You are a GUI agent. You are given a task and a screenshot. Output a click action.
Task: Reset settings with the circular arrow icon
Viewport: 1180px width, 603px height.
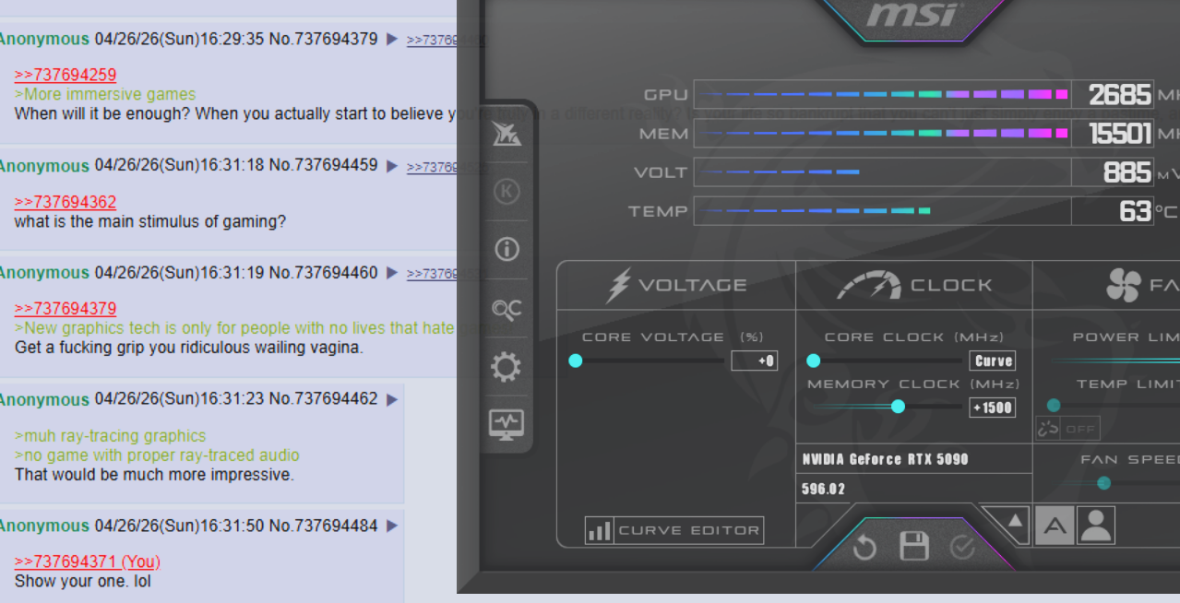[x=864, y=549]
